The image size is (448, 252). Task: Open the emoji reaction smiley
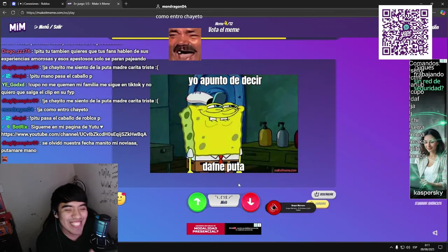pos(121,199)
